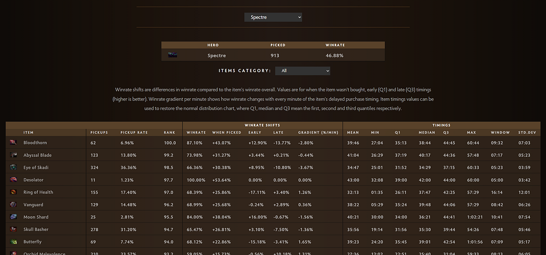The height and width of the screenshot is (255, 546).
Task: Sort table by Late column header
Action: point(278,132)
